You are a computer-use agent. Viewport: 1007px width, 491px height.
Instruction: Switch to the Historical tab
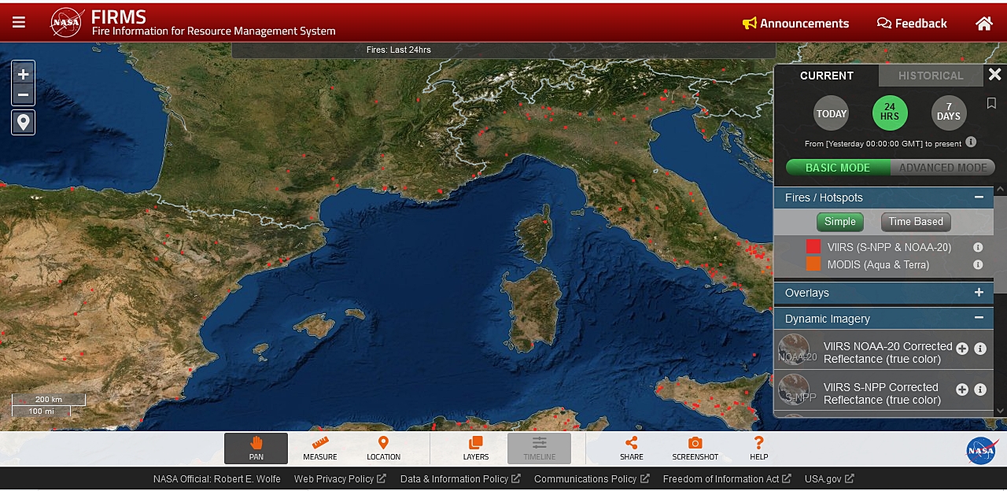[x=931, y=76]
